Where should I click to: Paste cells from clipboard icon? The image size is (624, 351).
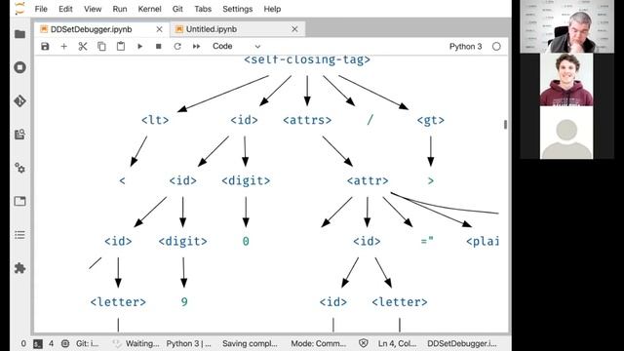pyautogui.click(x=121, y=46)
